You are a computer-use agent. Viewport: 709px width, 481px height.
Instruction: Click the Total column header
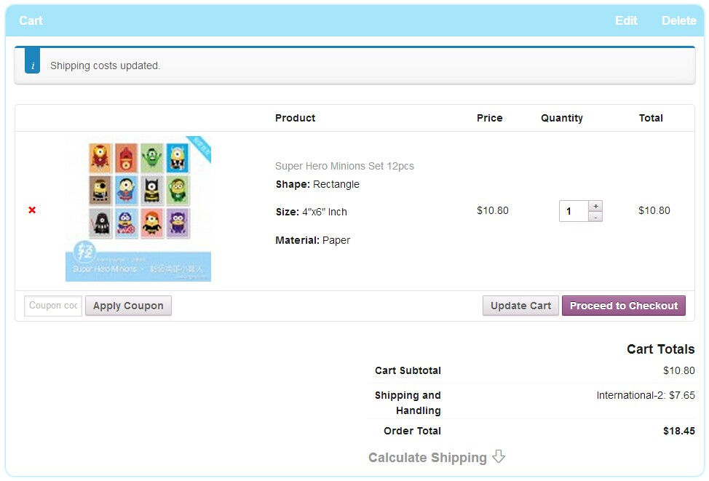(x=651, y=118)
